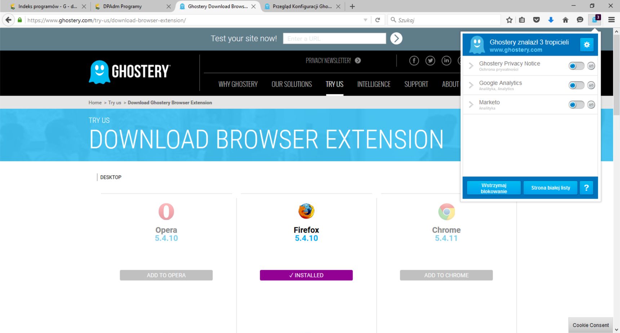
Task: Open URL bar history dropdown arrow
Action: pos(366,20)
